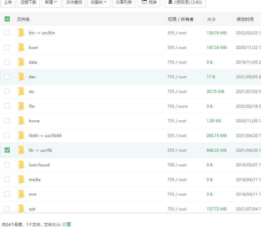Click the '555 / root' permission for boot
261x228 pixels.
[x=177, y=48]
